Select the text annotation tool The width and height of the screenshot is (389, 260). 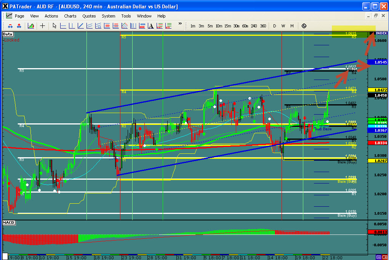[x=151, y=26]
